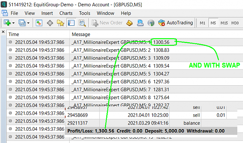Open the Charts menu
The height and width of the screenshot is (143, 243).
point(66,13)
